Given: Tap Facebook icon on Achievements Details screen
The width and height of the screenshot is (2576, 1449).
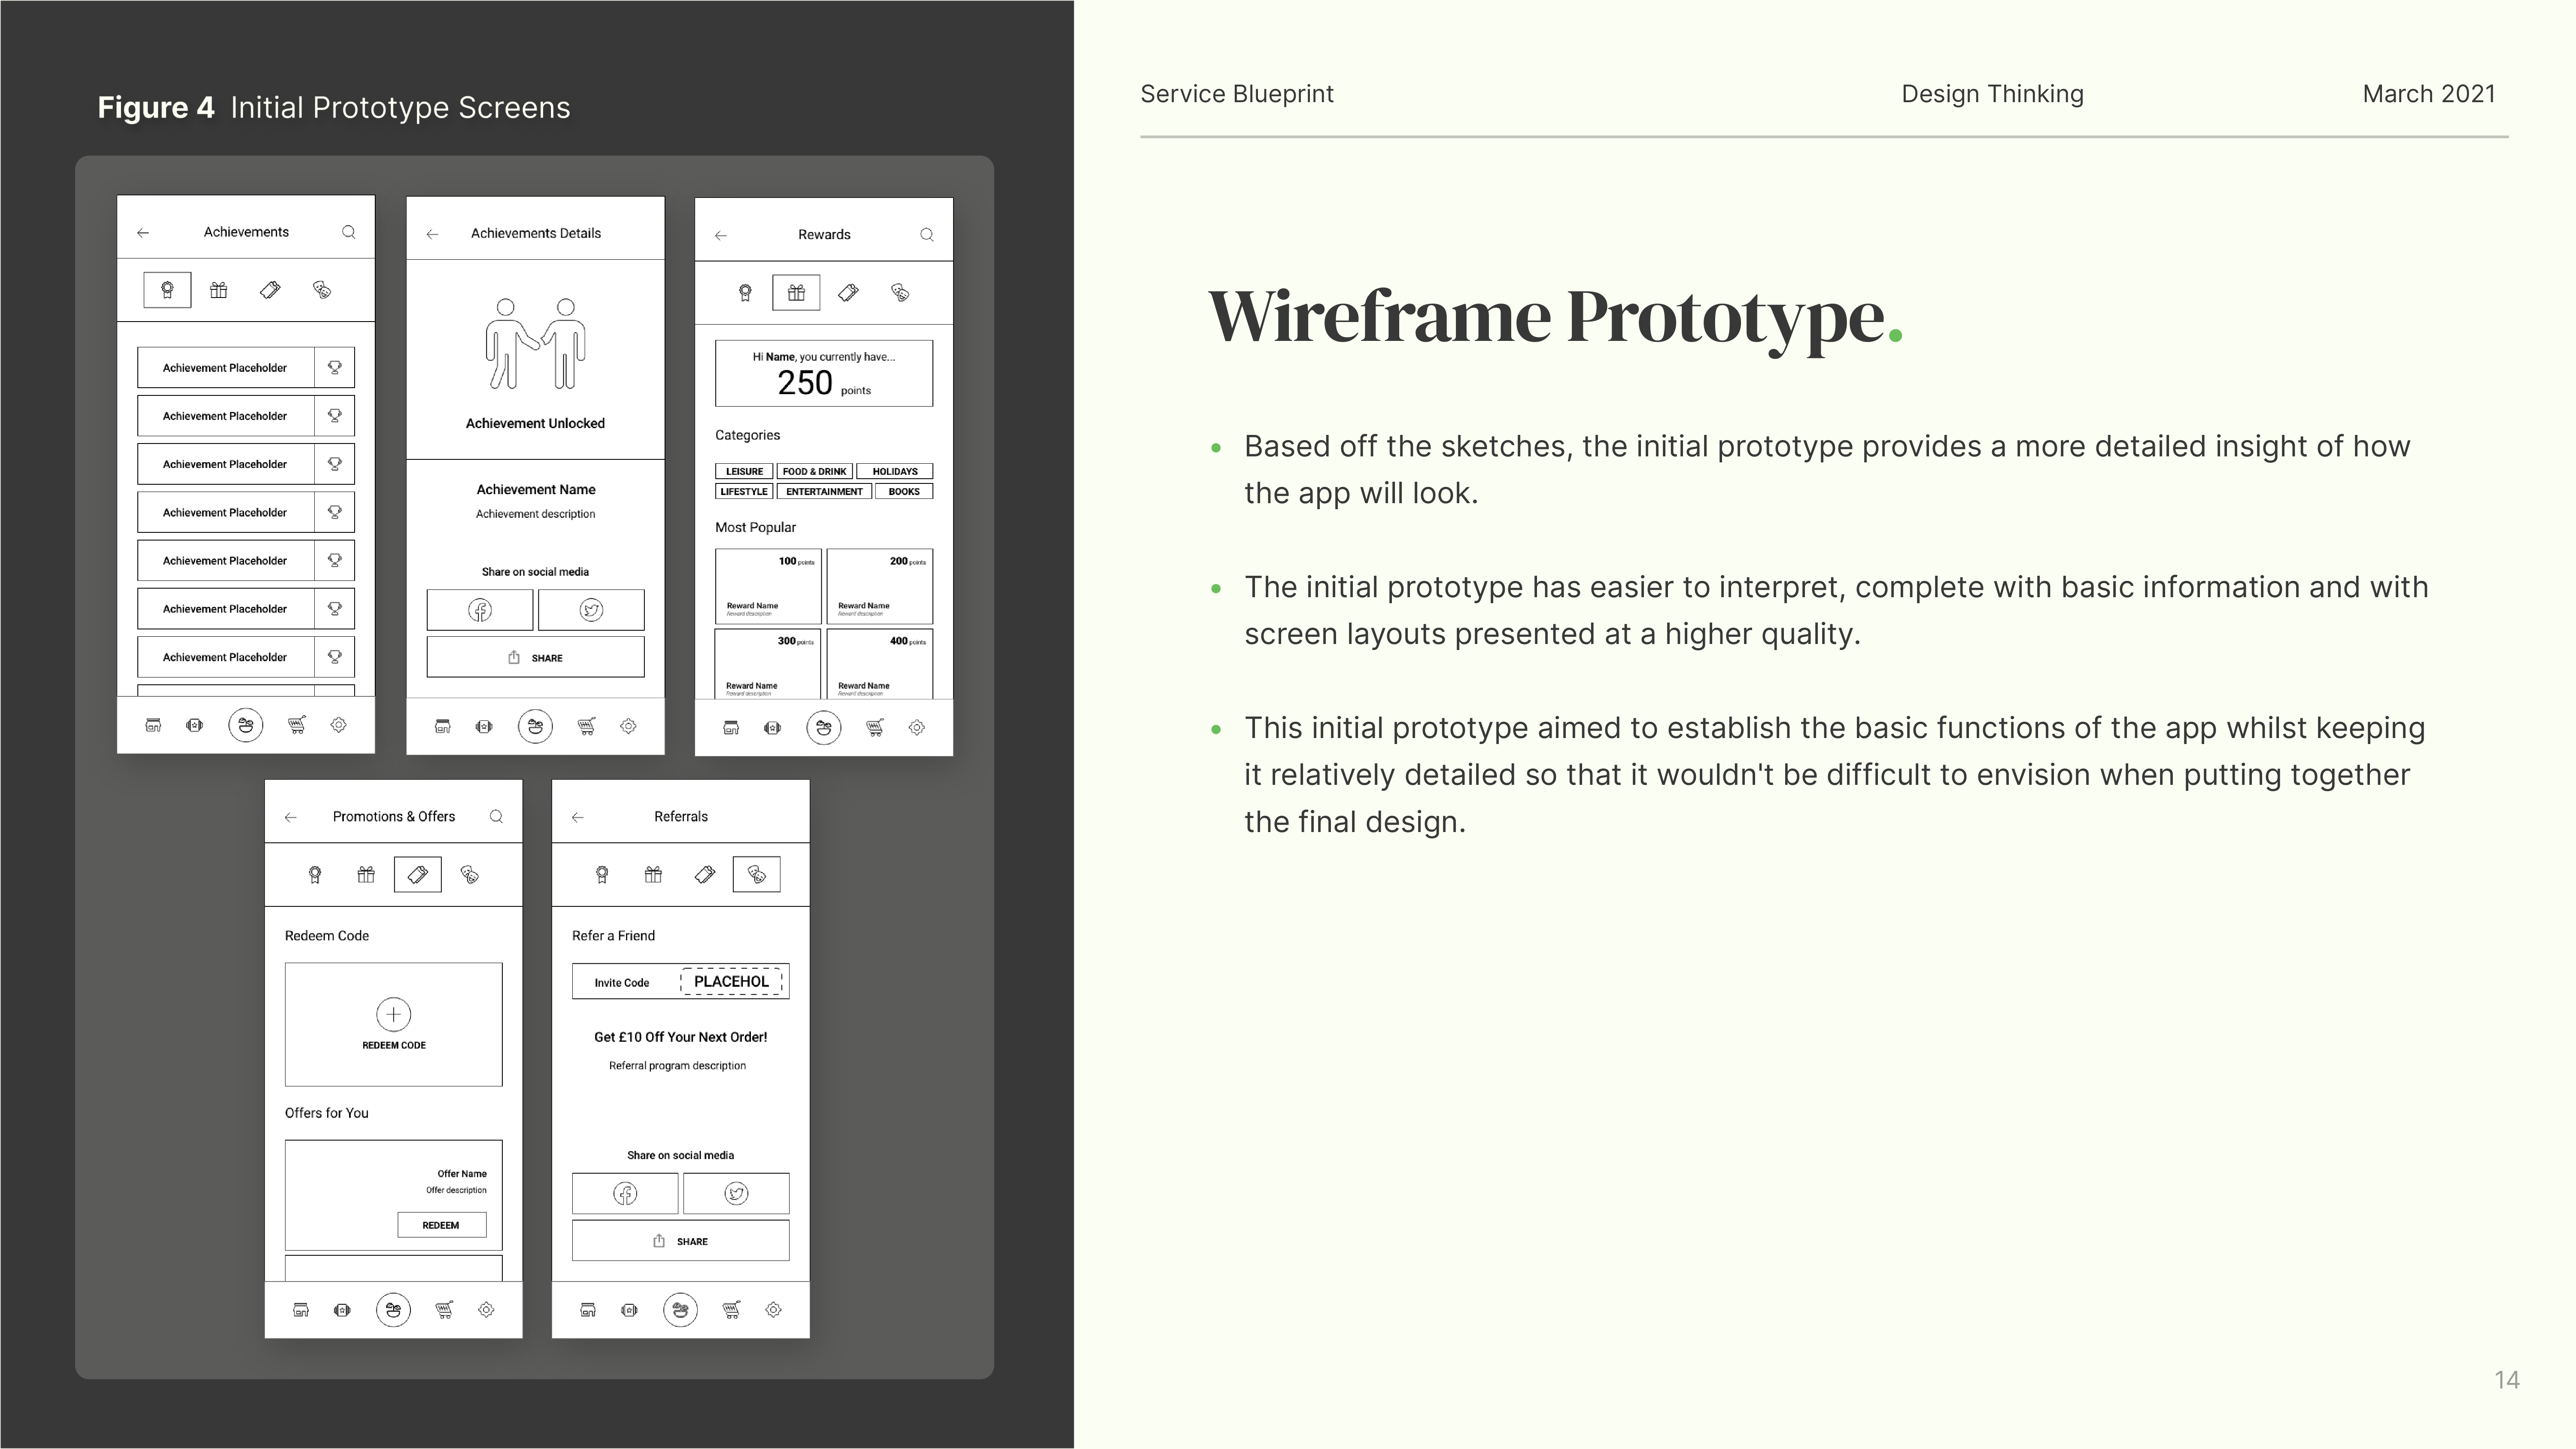Looking at the screenshot, I should [480, 610].
